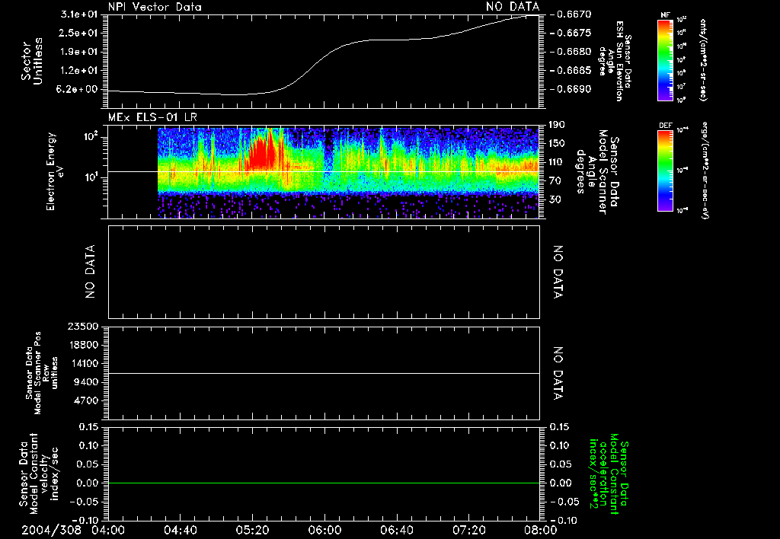Click the 'Sector Unitless' axis title

point(32,61)
